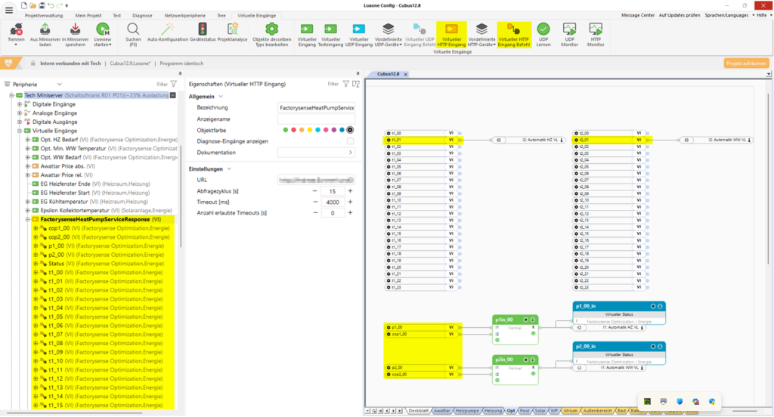Expand the Digitale Eingänge tree node
The width and height of the screenshot is (774, 417).
point(19,103)
